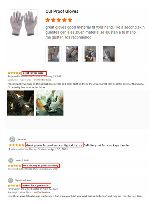Click James E. Moll's avatar icon
The width and height of the screenshot is (154, 204).
11,160
